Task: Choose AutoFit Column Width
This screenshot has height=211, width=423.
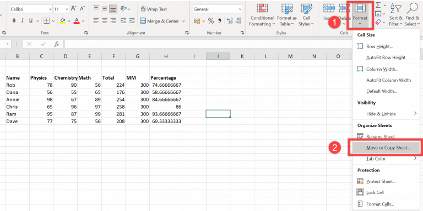Action: tap(386, 80)
